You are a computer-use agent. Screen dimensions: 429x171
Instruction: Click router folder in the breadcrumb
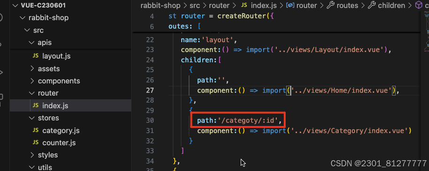[219, 6]
